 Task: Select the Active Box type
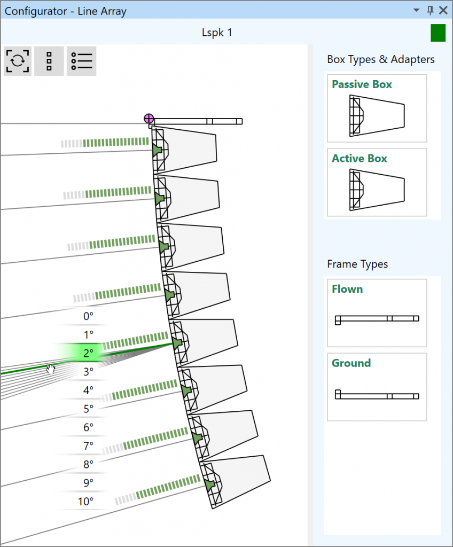click(x=377, y=182)
